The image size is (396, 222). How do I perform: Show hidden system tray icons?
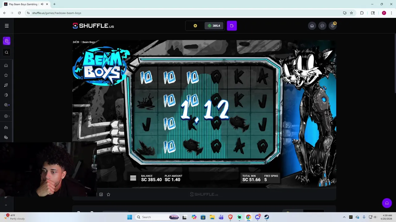[344, 217]
